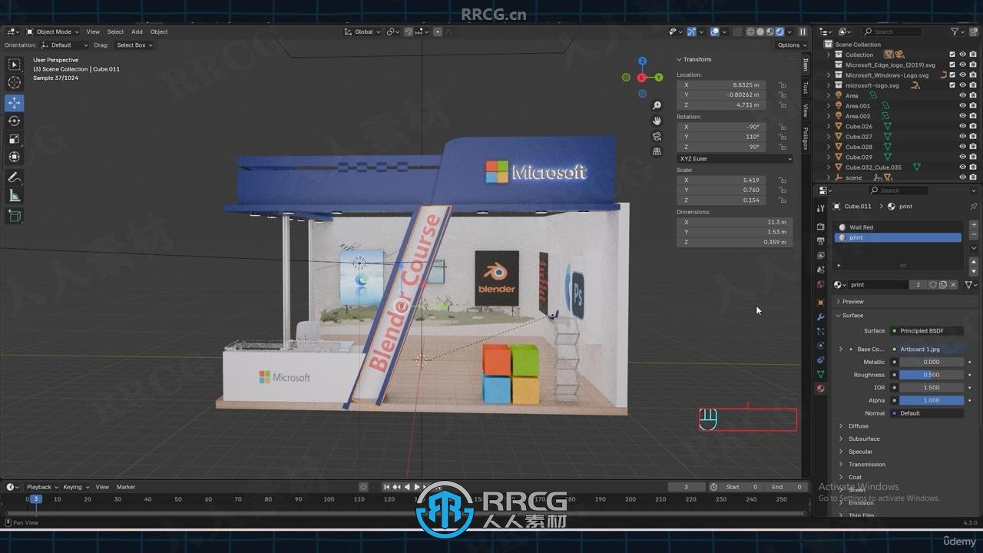Select the Cursor tool in the toolbar
Viewport: 983px width, 553px height.
pos(15,82)
